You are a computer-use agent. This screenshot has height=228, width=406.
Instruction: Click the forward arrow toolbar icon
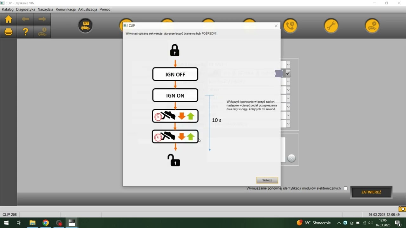point(42,19)
